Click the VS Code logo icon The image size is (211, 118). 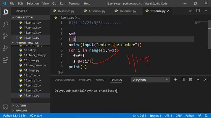pos(4,3)
